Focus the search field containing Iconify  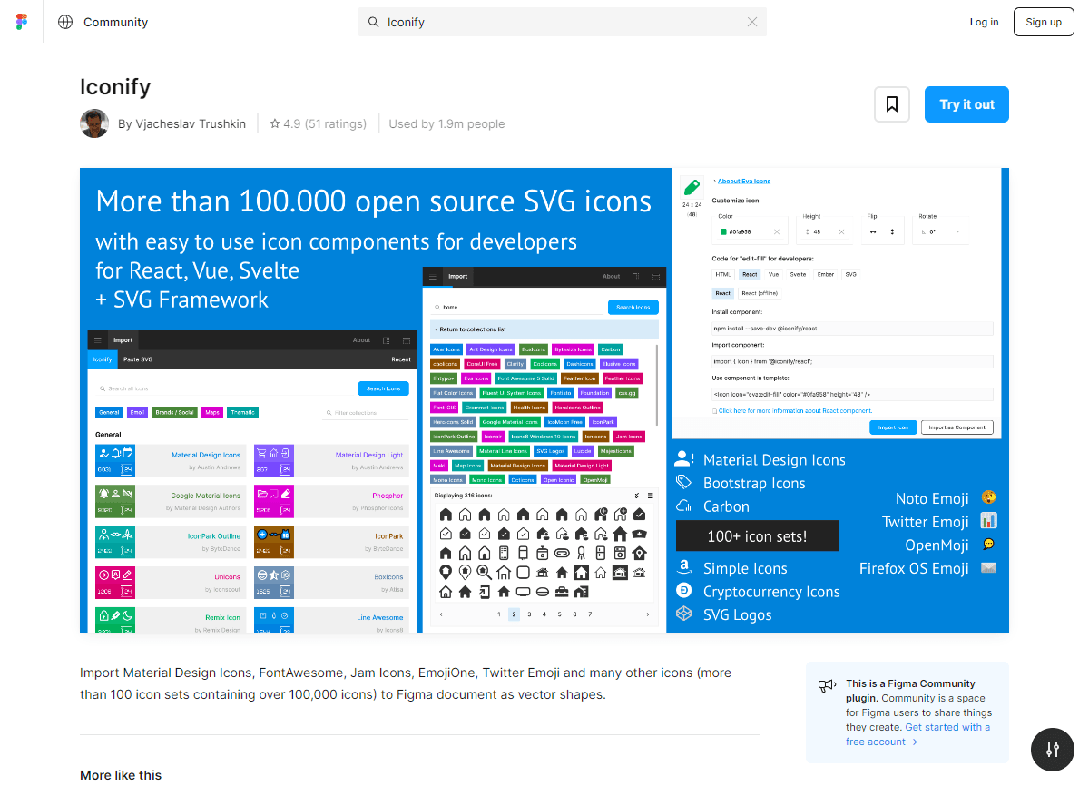point(563,22)
